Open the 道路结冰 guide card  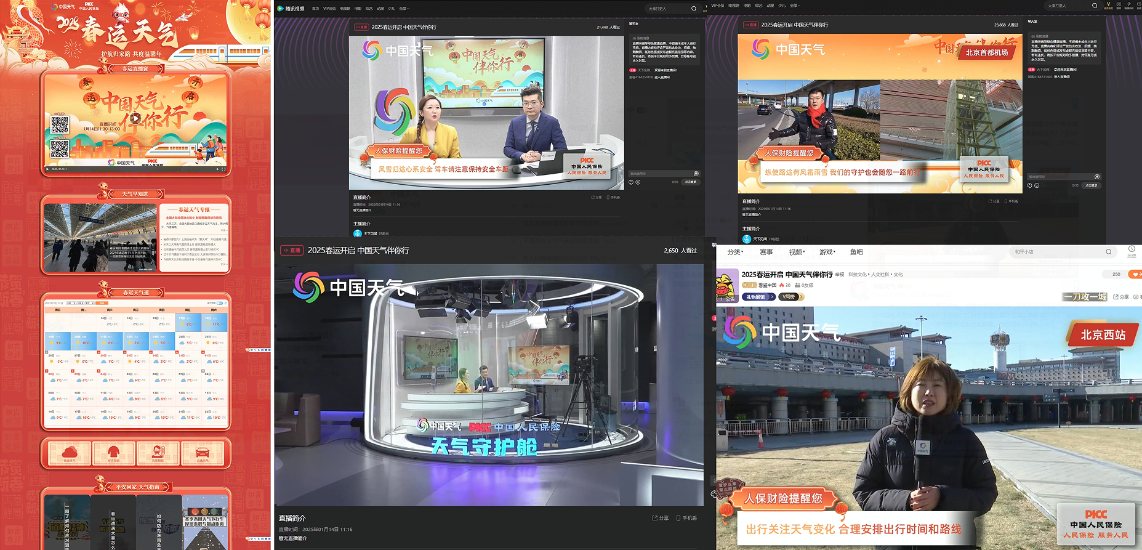pyautogui.click(x=68, y=522)
